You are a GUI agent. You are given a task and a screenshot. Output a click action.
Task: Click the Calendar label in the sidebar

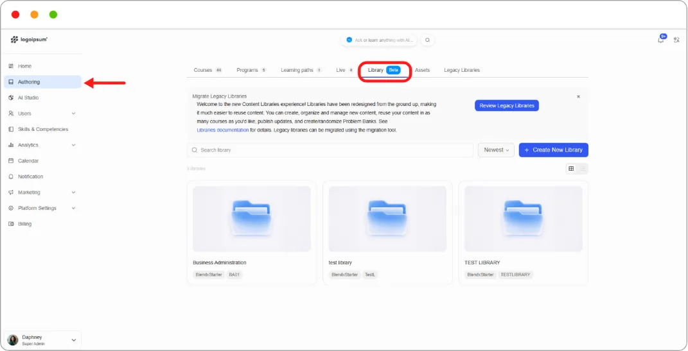click(28, 161)
